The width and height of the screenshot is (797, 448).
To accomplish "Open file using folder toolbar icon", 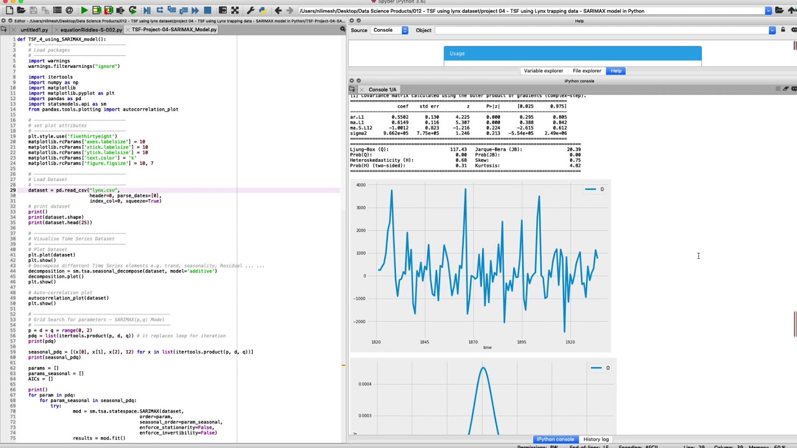I will pos(21,11).
